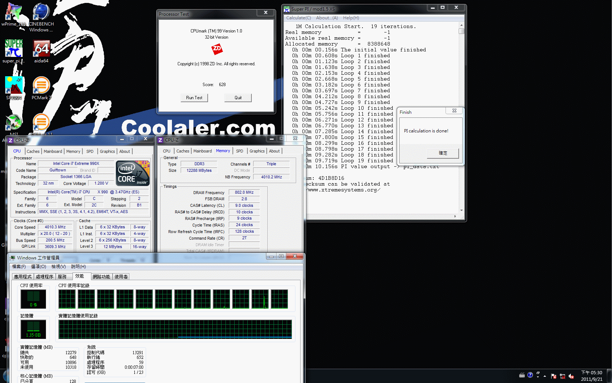Click the CPU usage 0 % meter
This screenshot has width=612, height=383.
[x=33, y=299]
